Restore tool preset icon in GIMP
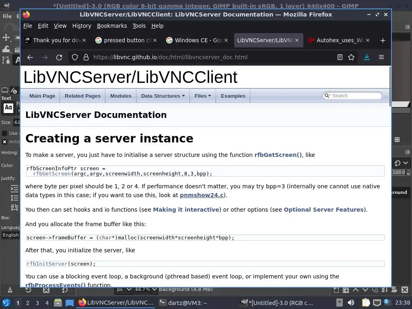Viewport: 412px width, 309px height. tap(28, 290)
